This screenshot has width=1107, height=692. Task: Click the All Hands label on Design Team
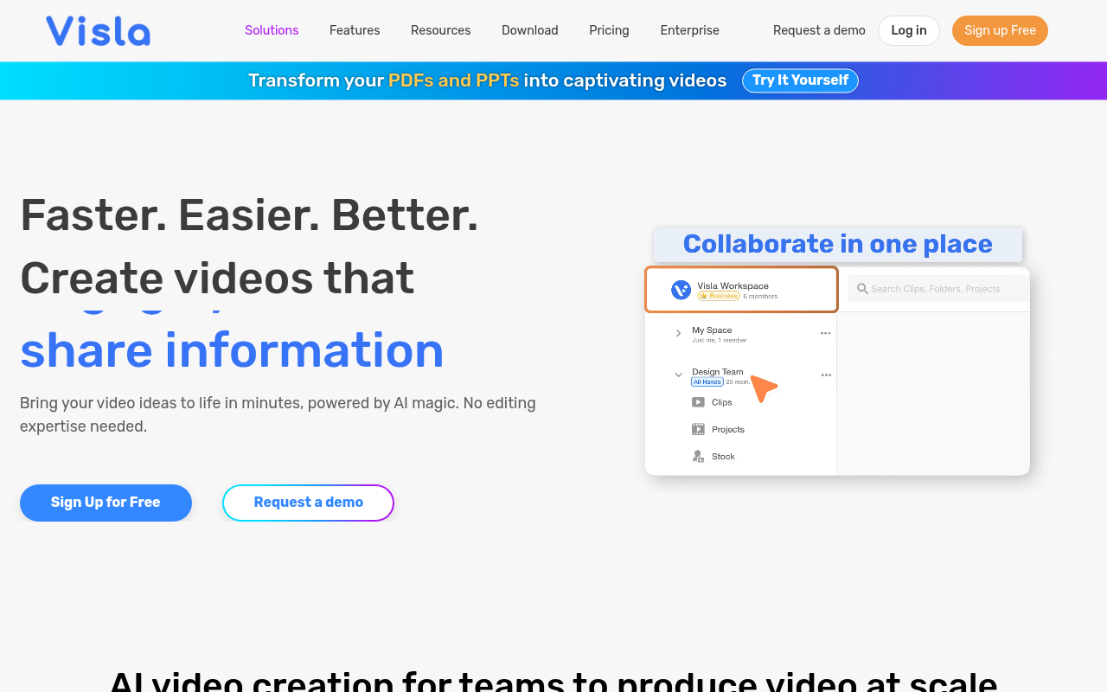(x=707, y=381)
